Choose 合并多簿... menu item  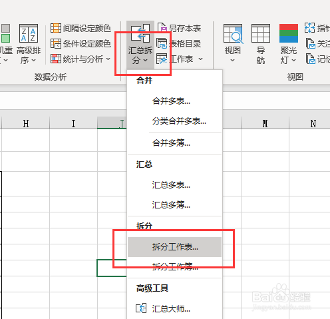pyautogui.click(x=174, y=143)
